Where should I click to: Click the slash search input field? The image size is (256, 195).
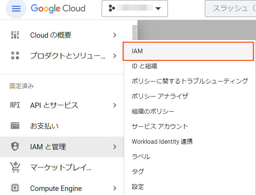(x=230, y=9)
